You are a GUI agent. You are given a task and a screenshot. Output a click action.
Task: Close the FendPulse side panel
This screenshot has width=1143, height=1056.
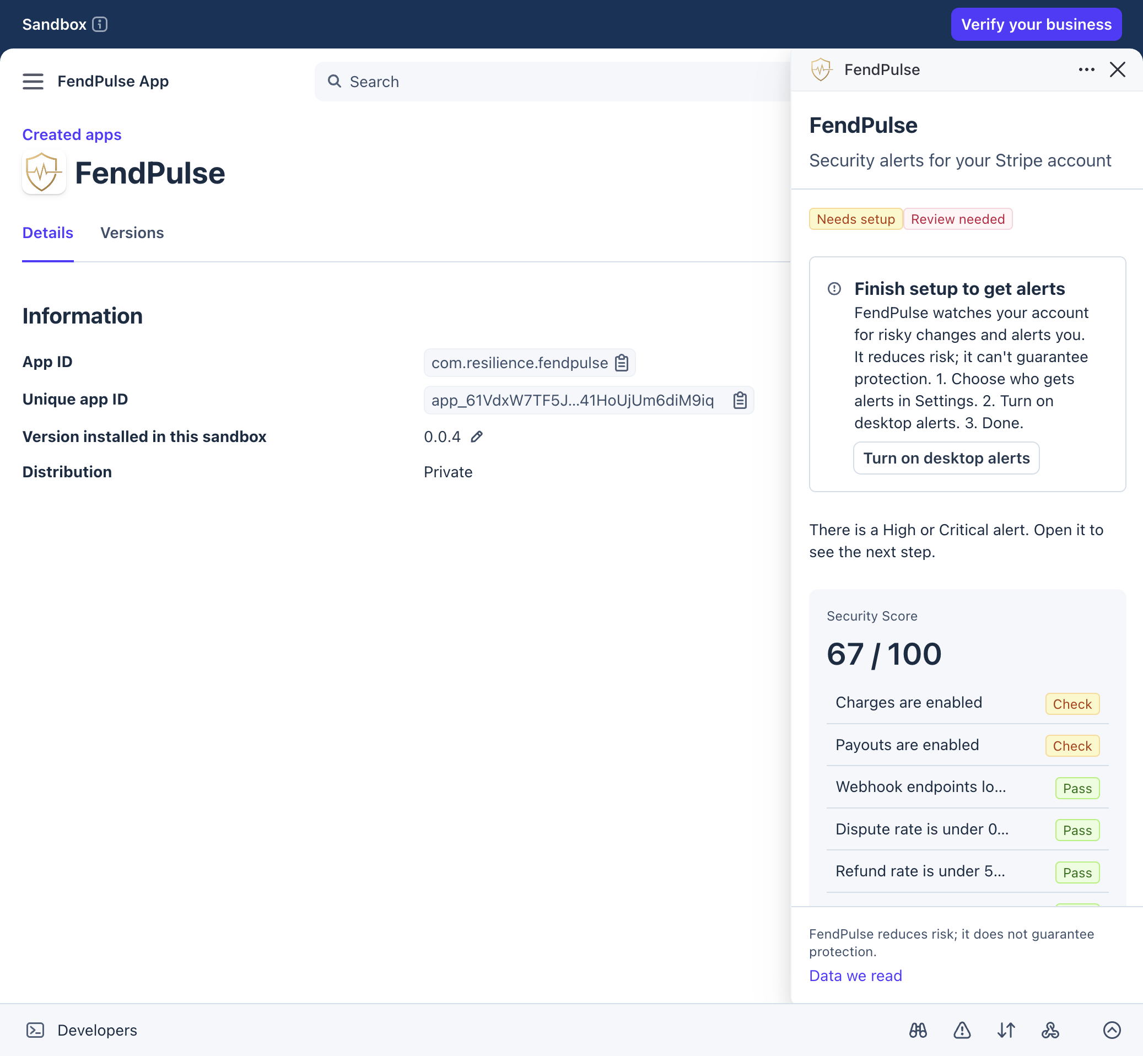1117,69
